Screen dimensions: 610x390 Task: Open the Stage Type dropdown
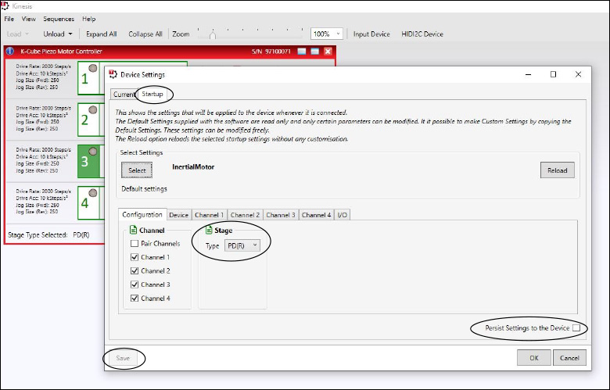(x=242, y=245)
